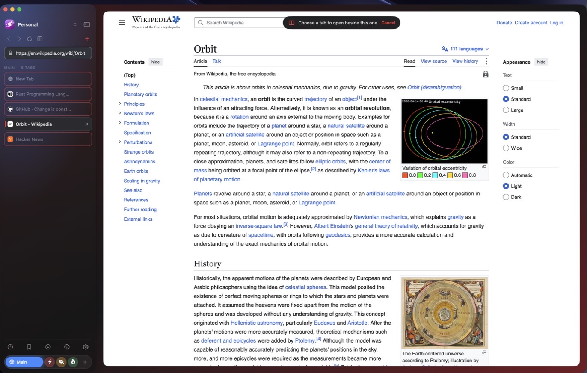This screenshot has width=587, height=373.
Task: Switch to the Rust Programming Language tab
Action: tap(48, 94)
